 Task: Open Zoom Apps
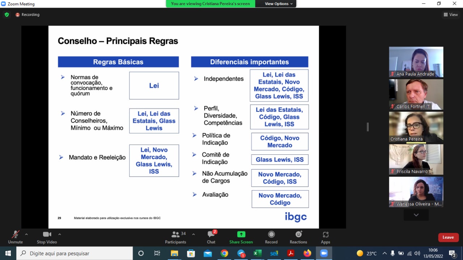325,237
